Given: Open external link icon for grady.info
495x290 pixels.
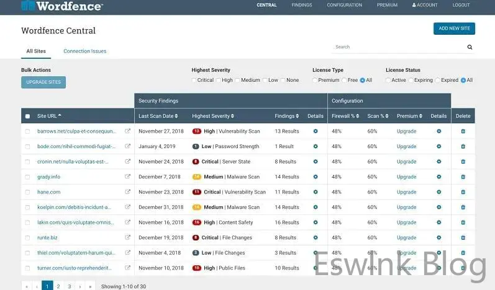Looking at the screenshot, I should coord(128,177).
